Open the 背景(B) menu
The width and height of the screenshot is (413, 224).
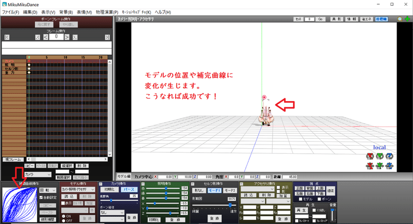click(66, 12)
